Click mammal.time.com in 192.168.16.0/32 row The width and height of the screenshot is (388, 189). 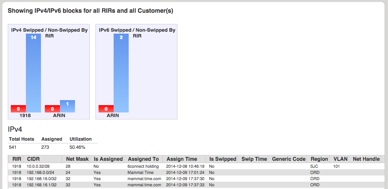[144, 179]
